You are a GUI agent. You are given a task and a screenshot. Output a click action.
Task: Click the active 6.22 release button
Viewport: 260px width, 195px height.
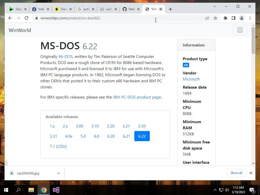142,136
